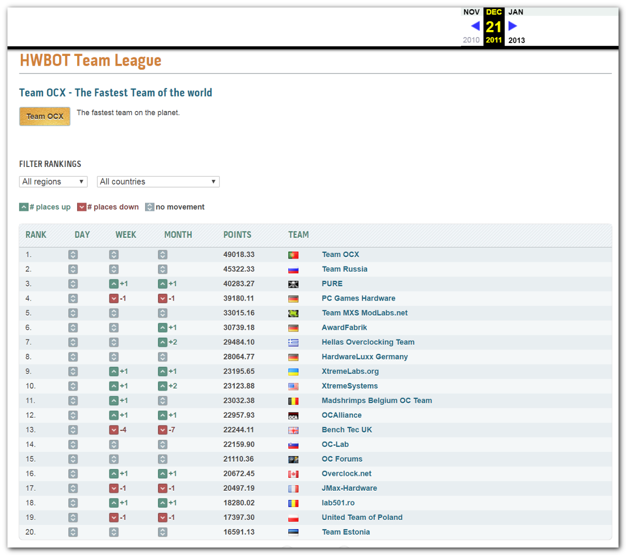Viewport: 626px width, 555px height.
Task: Click the England flag beside Bench Tec UK
Action: [293, 431]
